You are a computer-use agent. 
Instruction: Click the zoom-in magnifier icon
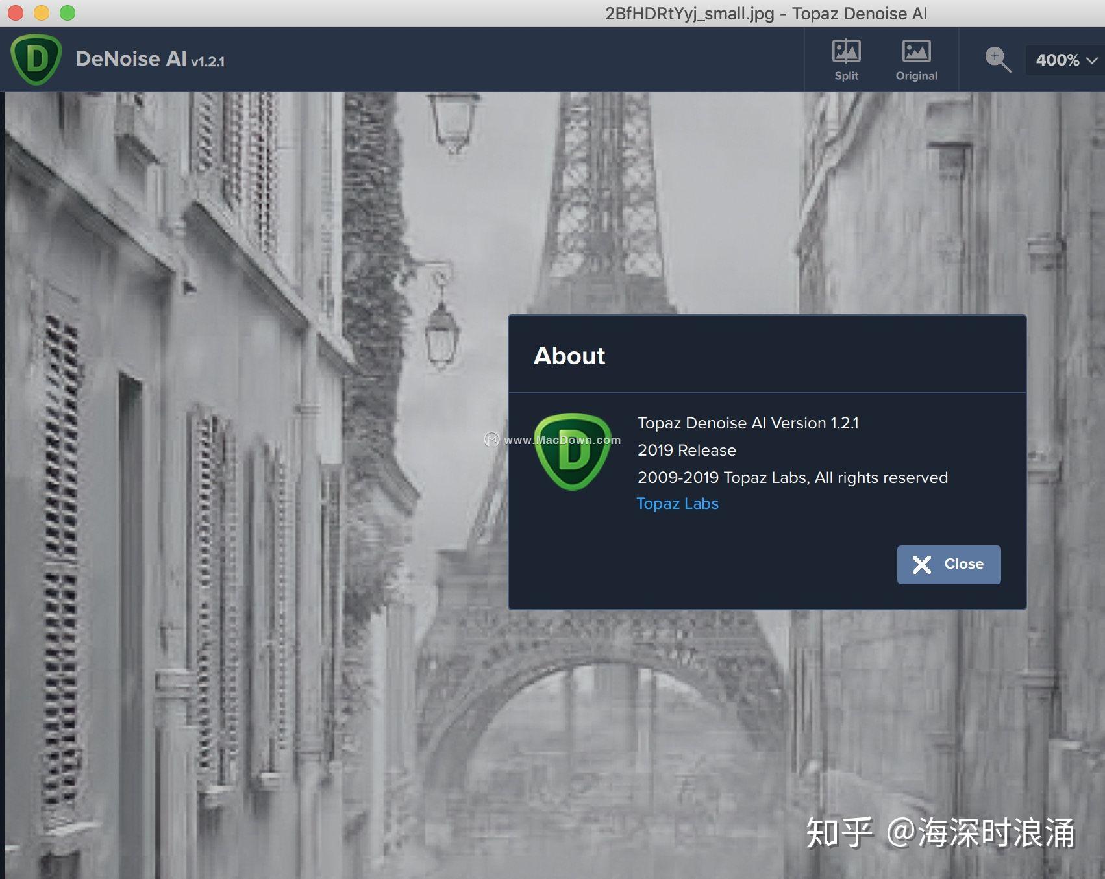coord(997,60)
